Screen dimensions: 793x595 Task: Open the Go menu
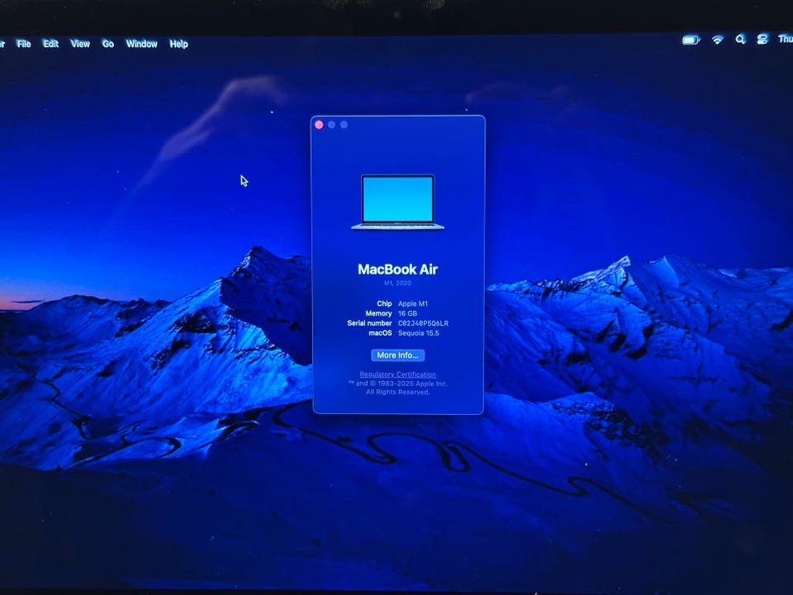[107, 44]
